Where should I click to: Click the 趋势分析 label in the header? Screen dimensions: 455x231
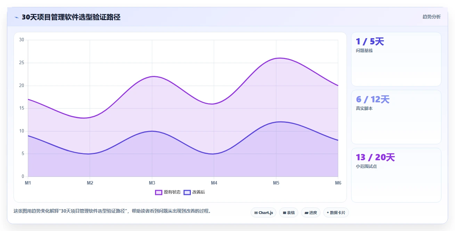[431, 17]
